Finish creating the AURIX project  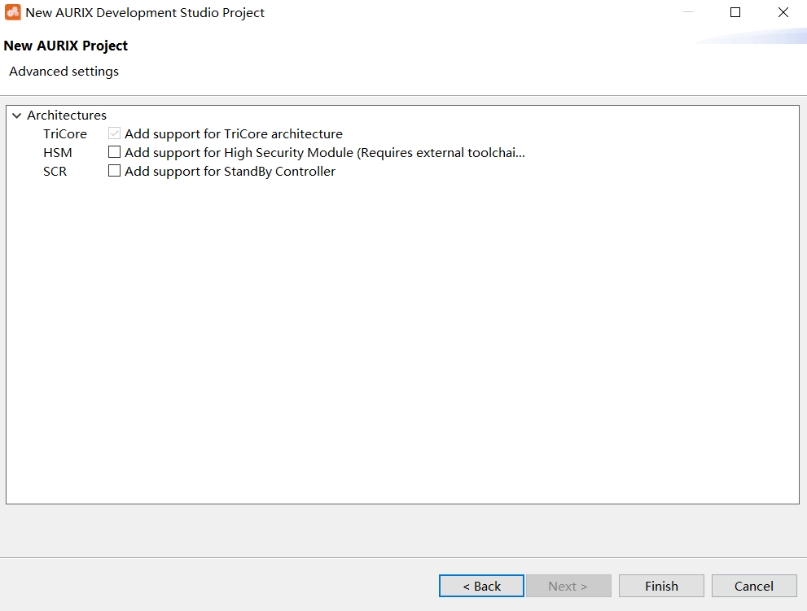tap(661, 586)
